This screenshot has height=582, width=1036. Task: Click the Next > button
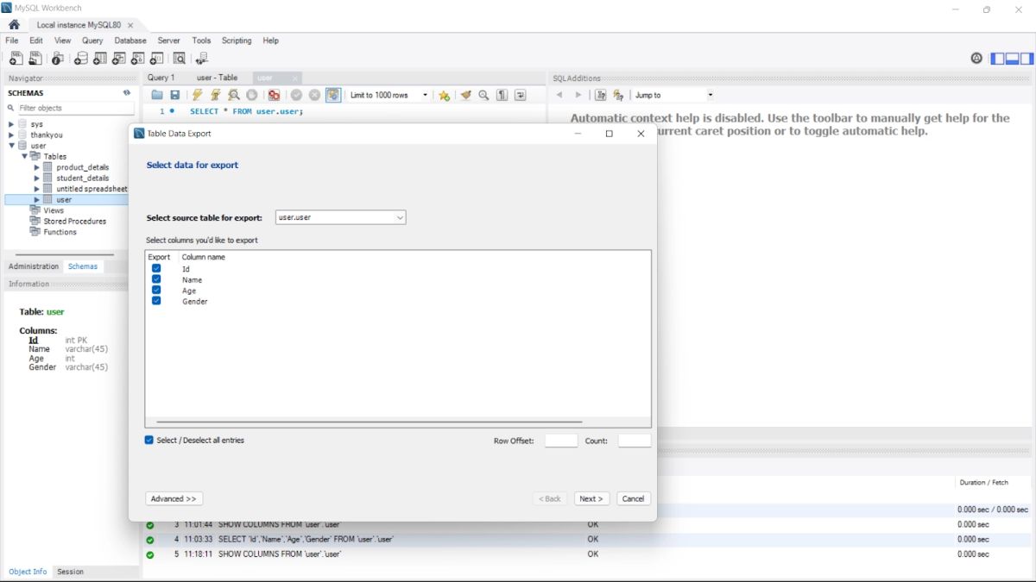point(592,498)
